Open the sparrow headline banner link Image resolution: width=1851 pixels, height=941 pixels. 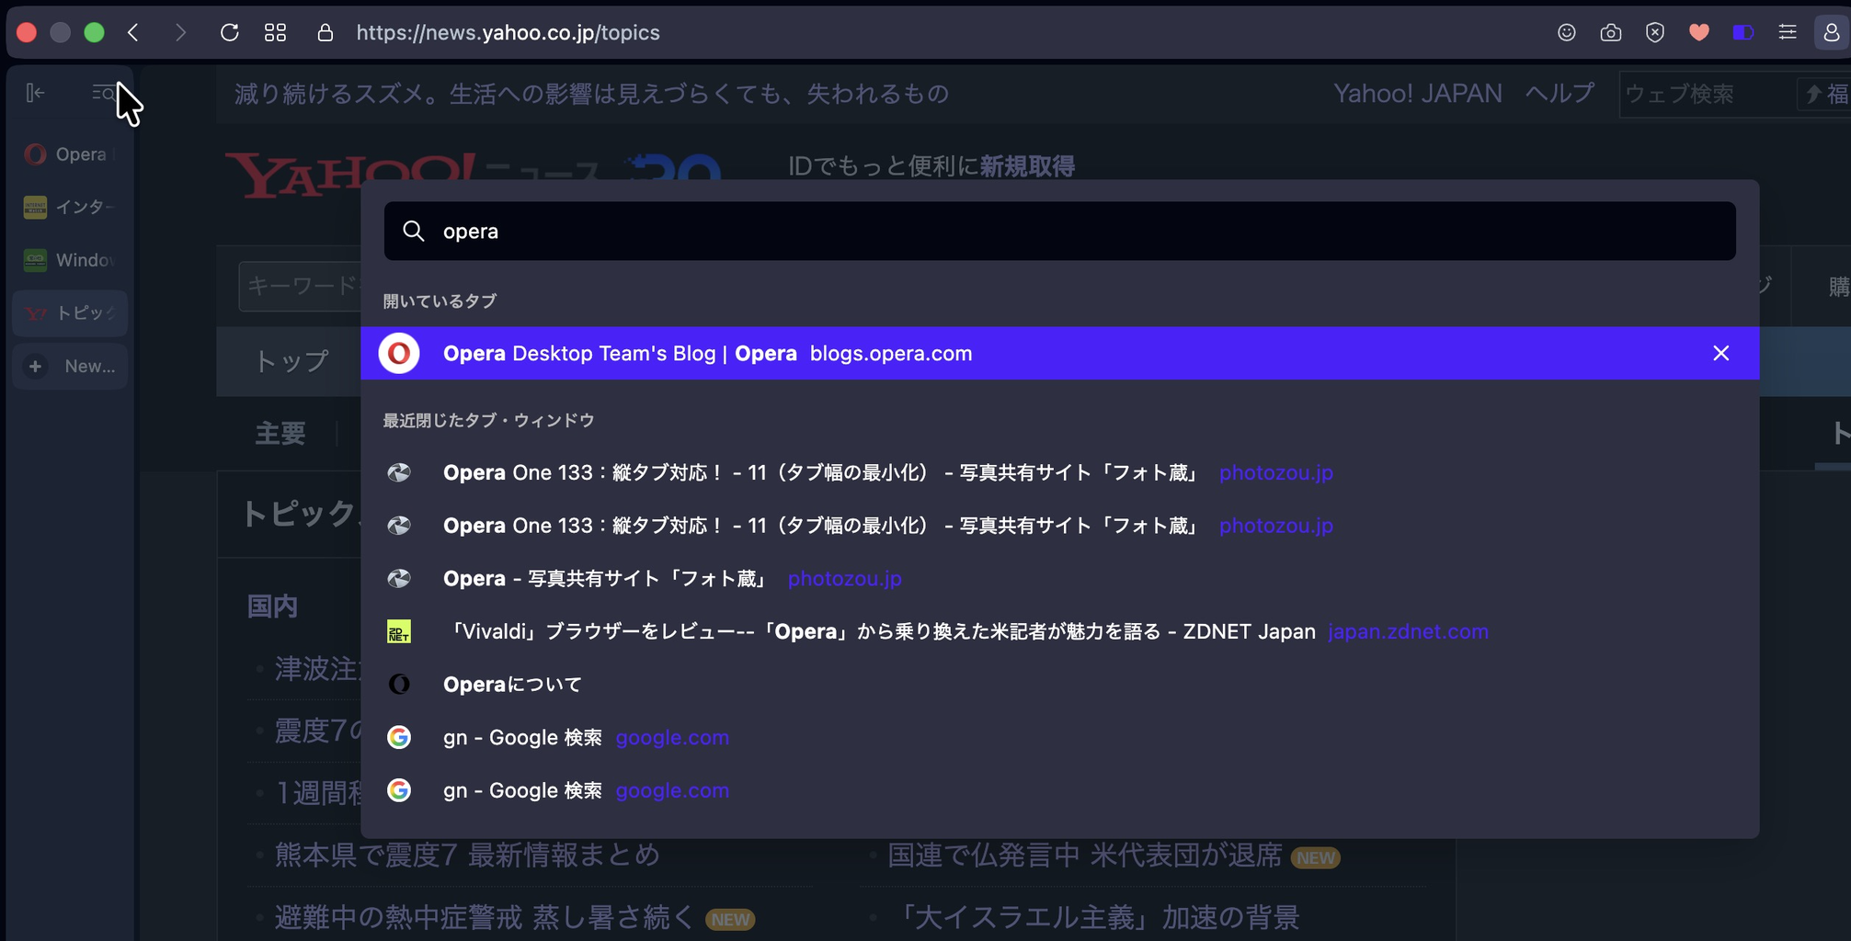coord(591,94)
